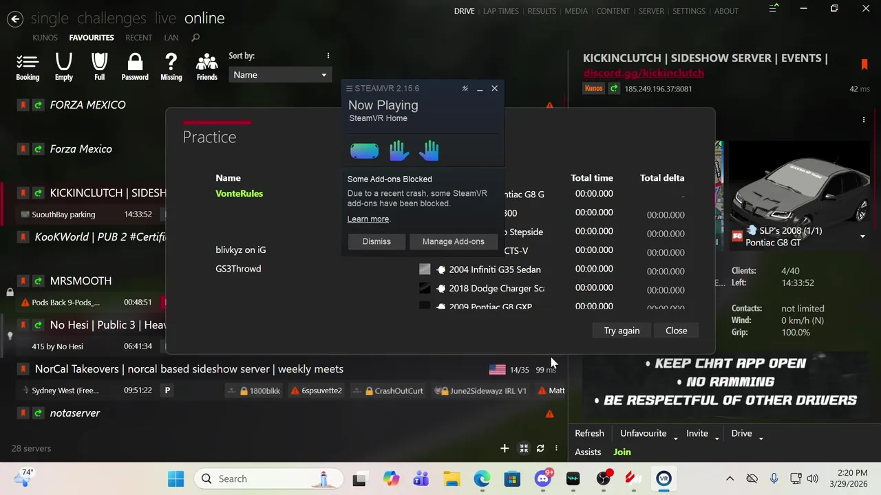Toggle bookmark on KooKWorld PUB 2 server
881x495 pixels.
coord(23,237)
